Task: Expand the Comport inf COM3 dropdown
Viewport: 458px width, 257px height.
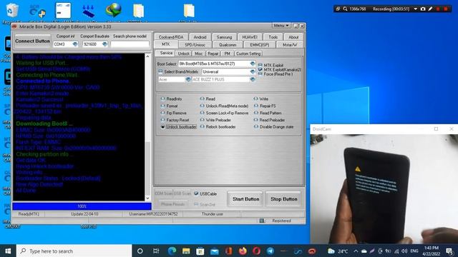Action: [75, 44]
